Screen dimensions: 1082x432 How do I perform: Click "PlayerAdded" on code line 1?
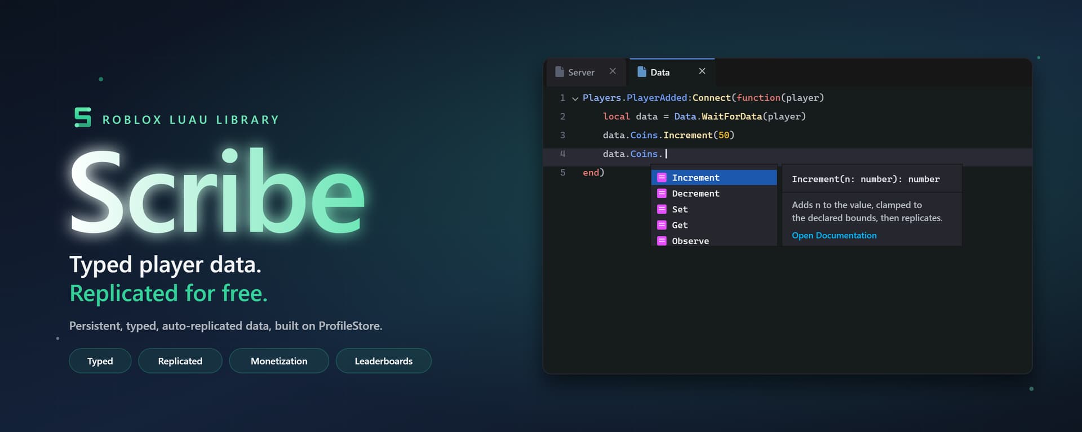point(657,98)
